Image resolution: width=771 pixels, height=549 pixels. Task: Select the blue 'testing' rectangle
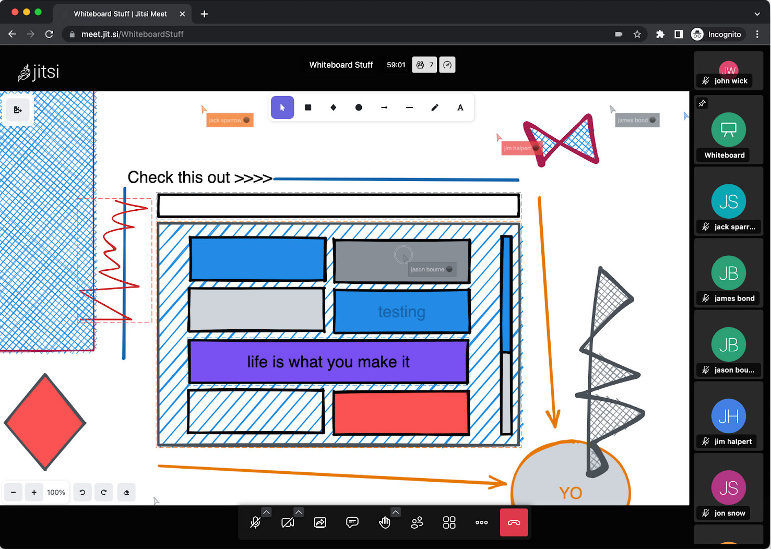click(402, 312)
